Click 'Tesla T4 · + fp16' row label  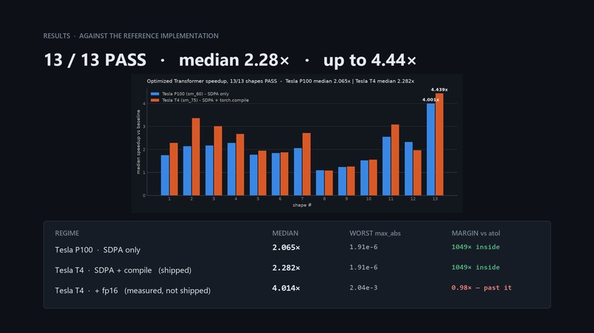(86, 290)
